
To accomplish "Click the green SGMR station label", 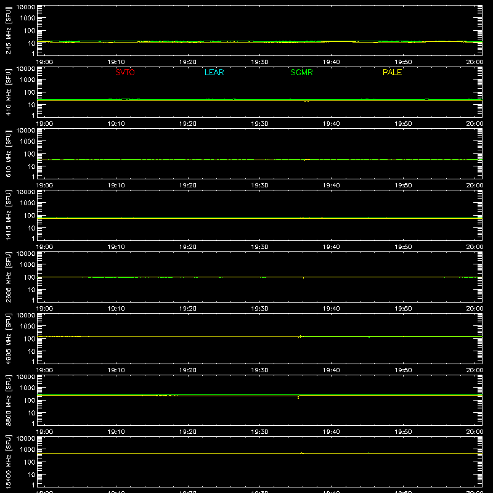I will (301, 72).
